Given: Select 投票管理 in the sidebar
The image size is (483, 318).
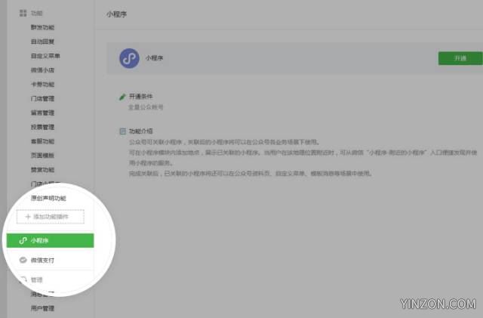Looking at the screenshot, I should coord(42,127).
